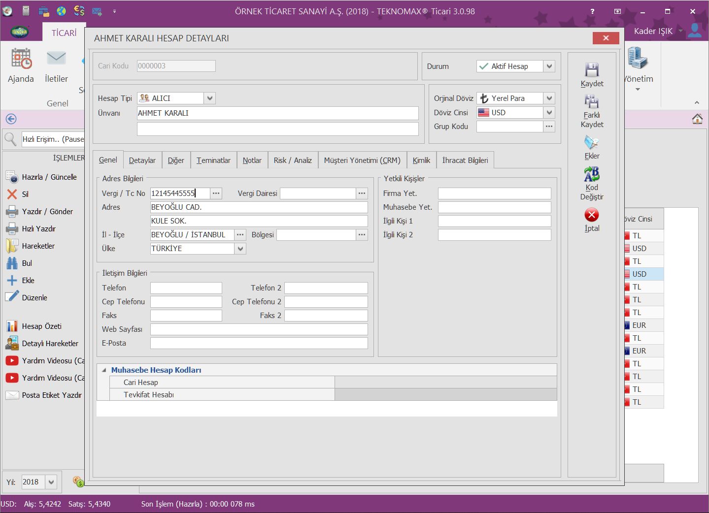The height and width of the screenshot is (513, 709).
Task: Click the Kod Değiştir icon
Action: pos(592,174)
